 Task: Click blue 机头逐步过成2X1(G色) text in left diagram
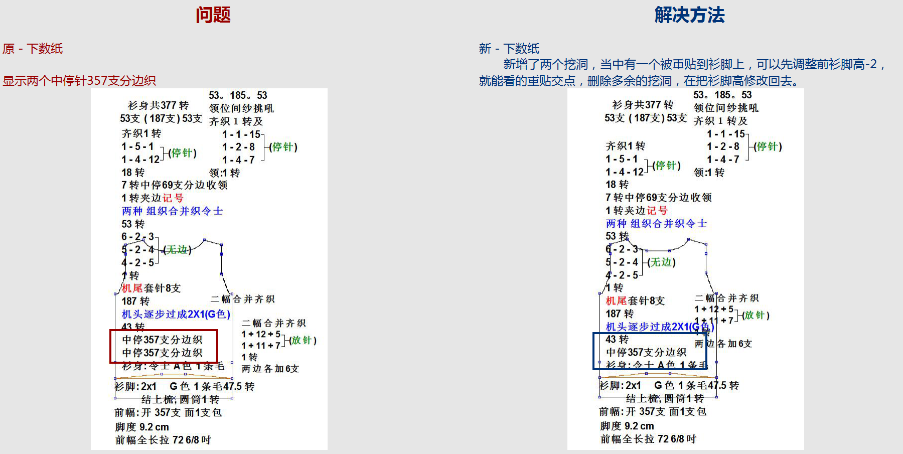coord(176,314)
